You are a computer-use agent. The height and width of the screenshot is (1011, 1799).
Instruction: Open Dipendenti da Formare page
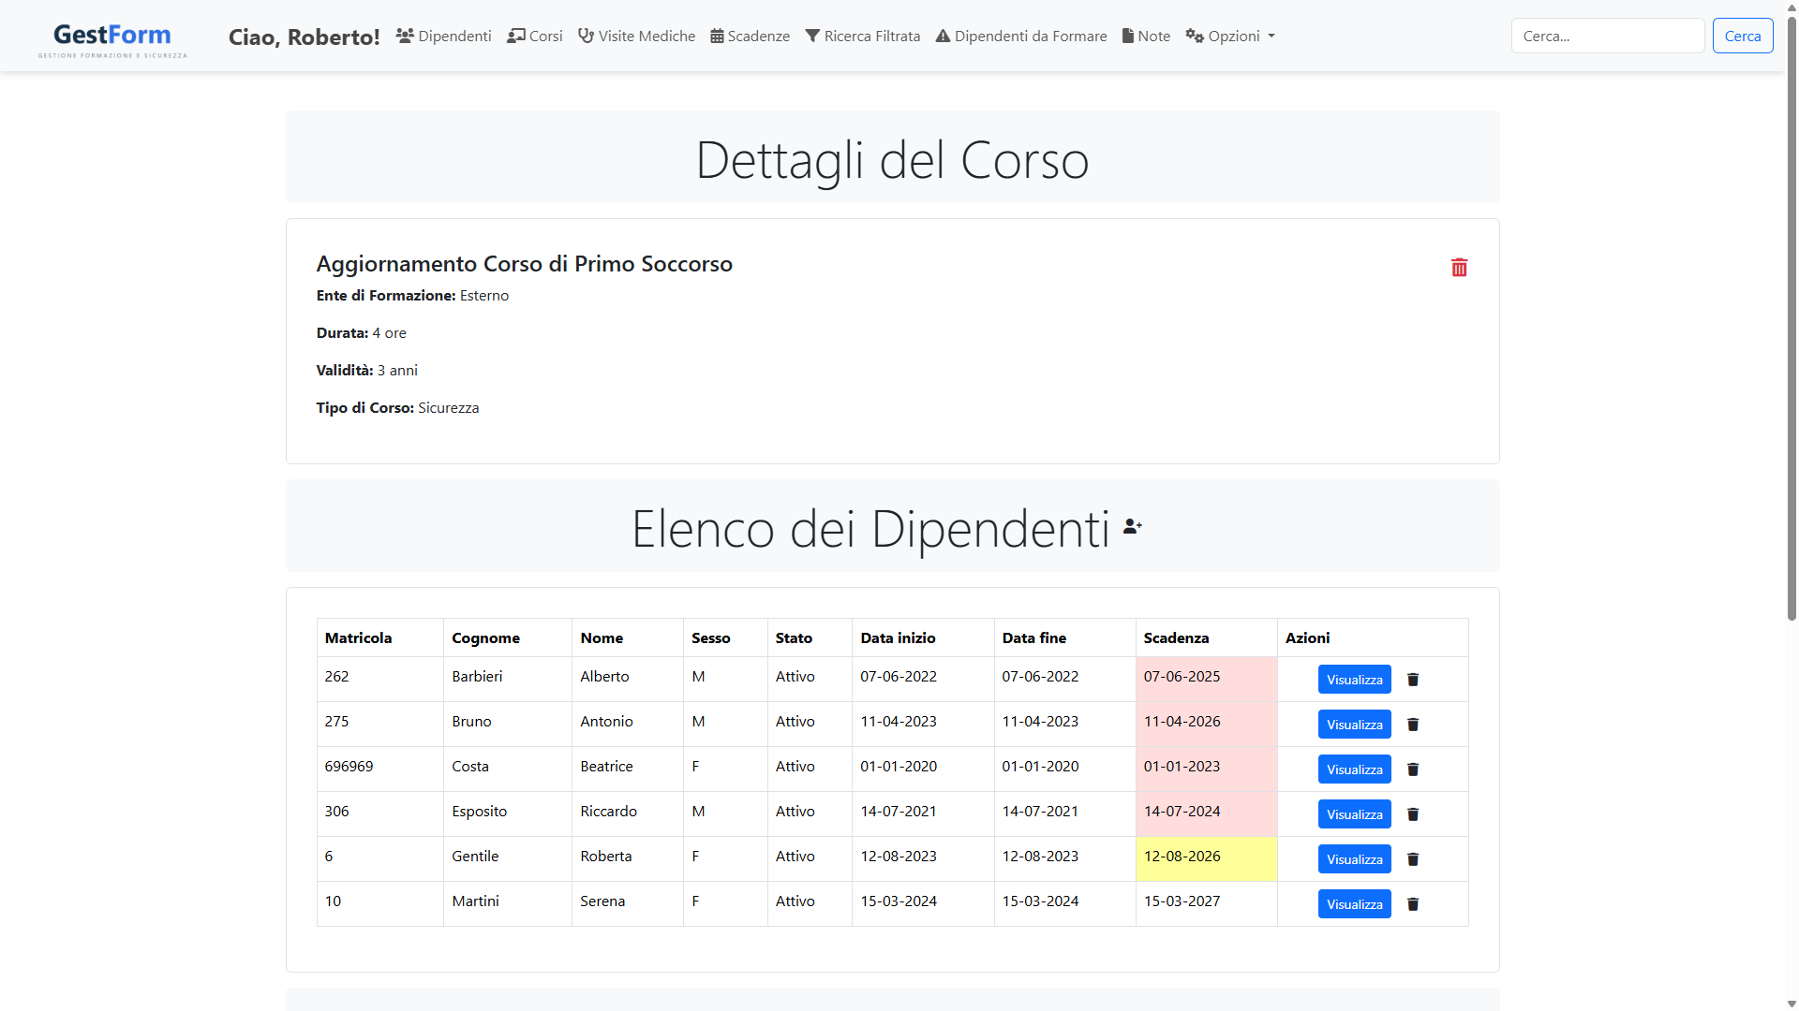coord(1021,36)
